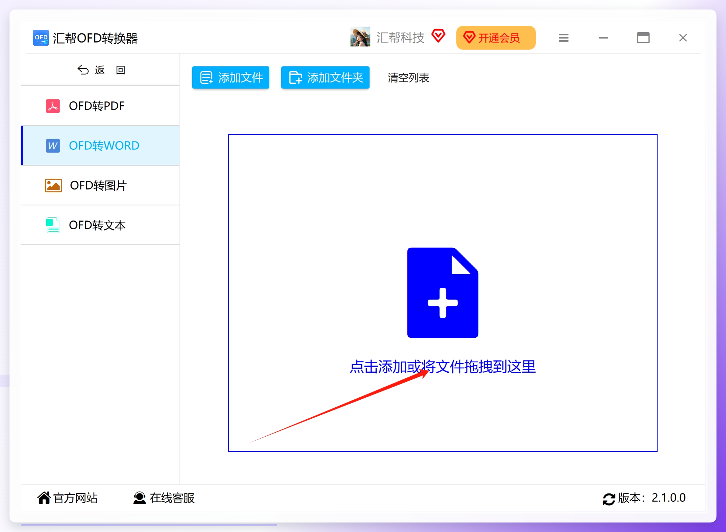Select the OFD转WORD tab
This screenshot has width=726, height=532.
[x=100, y=146]
